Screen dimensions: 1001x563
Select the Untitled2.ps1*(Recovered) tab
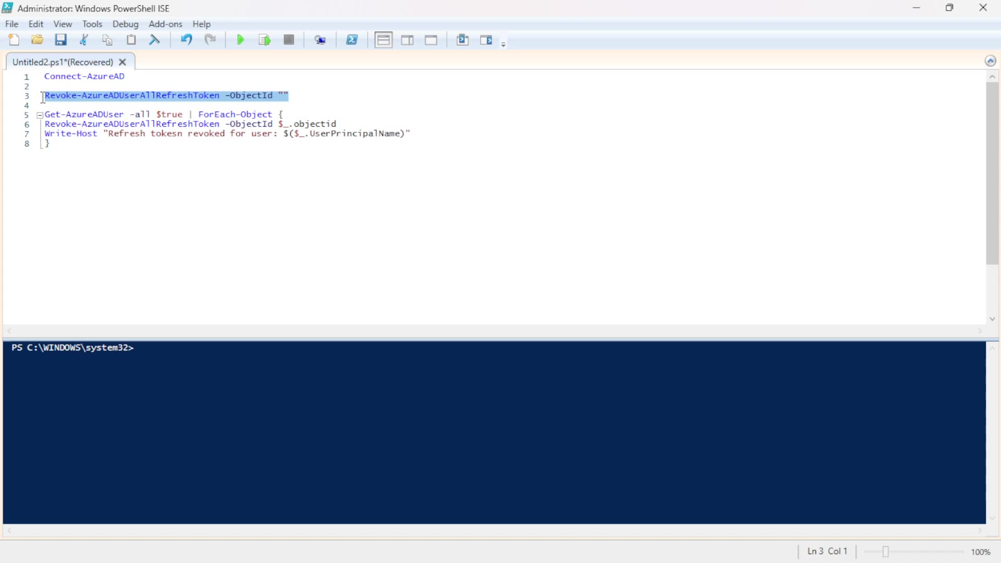63,62
